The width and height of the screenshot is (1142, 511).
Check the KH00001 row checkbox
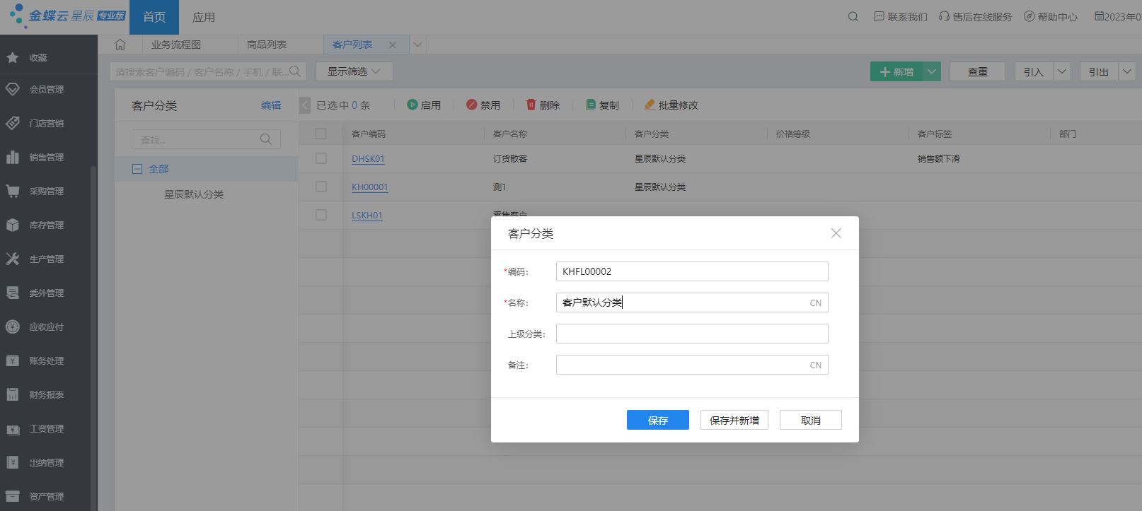click(x=321, y=187)
